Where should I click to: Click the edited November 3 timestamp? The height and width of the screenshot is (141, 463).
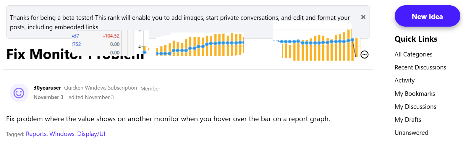tap(91, 97)
